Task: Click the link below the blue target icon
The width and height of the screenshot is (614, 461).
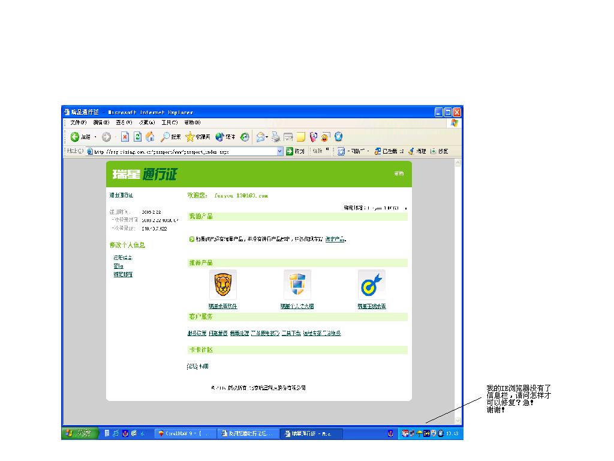Action: click(x=372, y=306)
